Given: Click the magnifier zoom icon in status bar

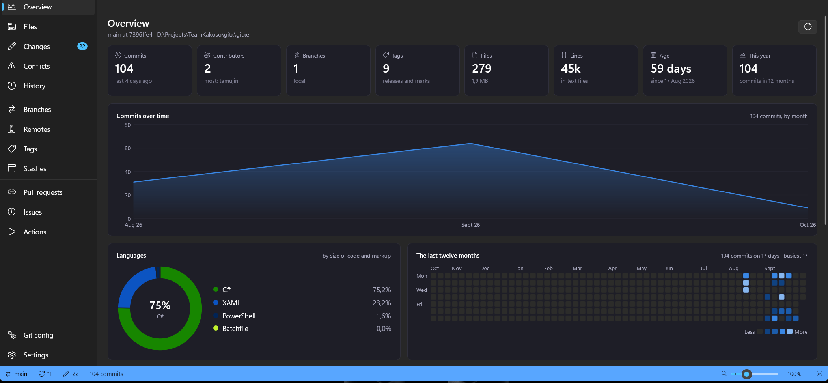Looking at the screenshot, I should coord(724,373).
